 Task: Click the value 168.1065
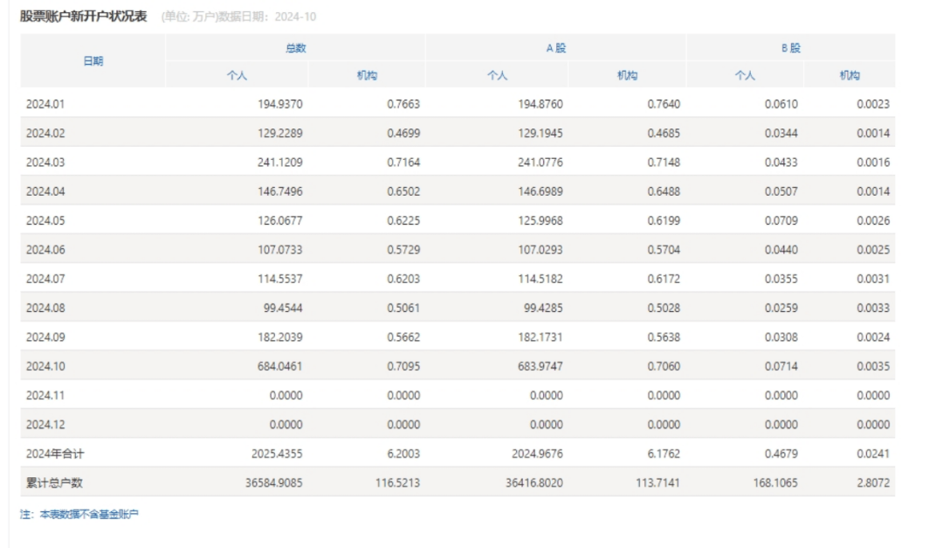click(776, 483)
